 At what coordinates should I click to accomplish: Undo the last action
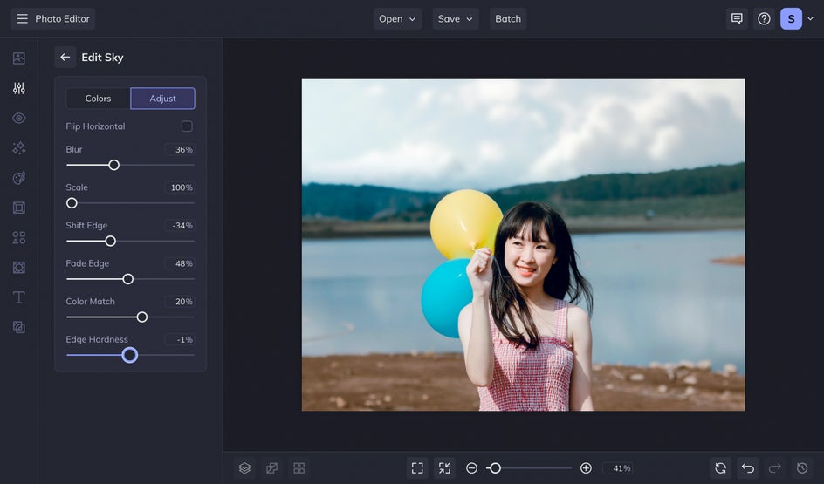(x=748, y=467)
